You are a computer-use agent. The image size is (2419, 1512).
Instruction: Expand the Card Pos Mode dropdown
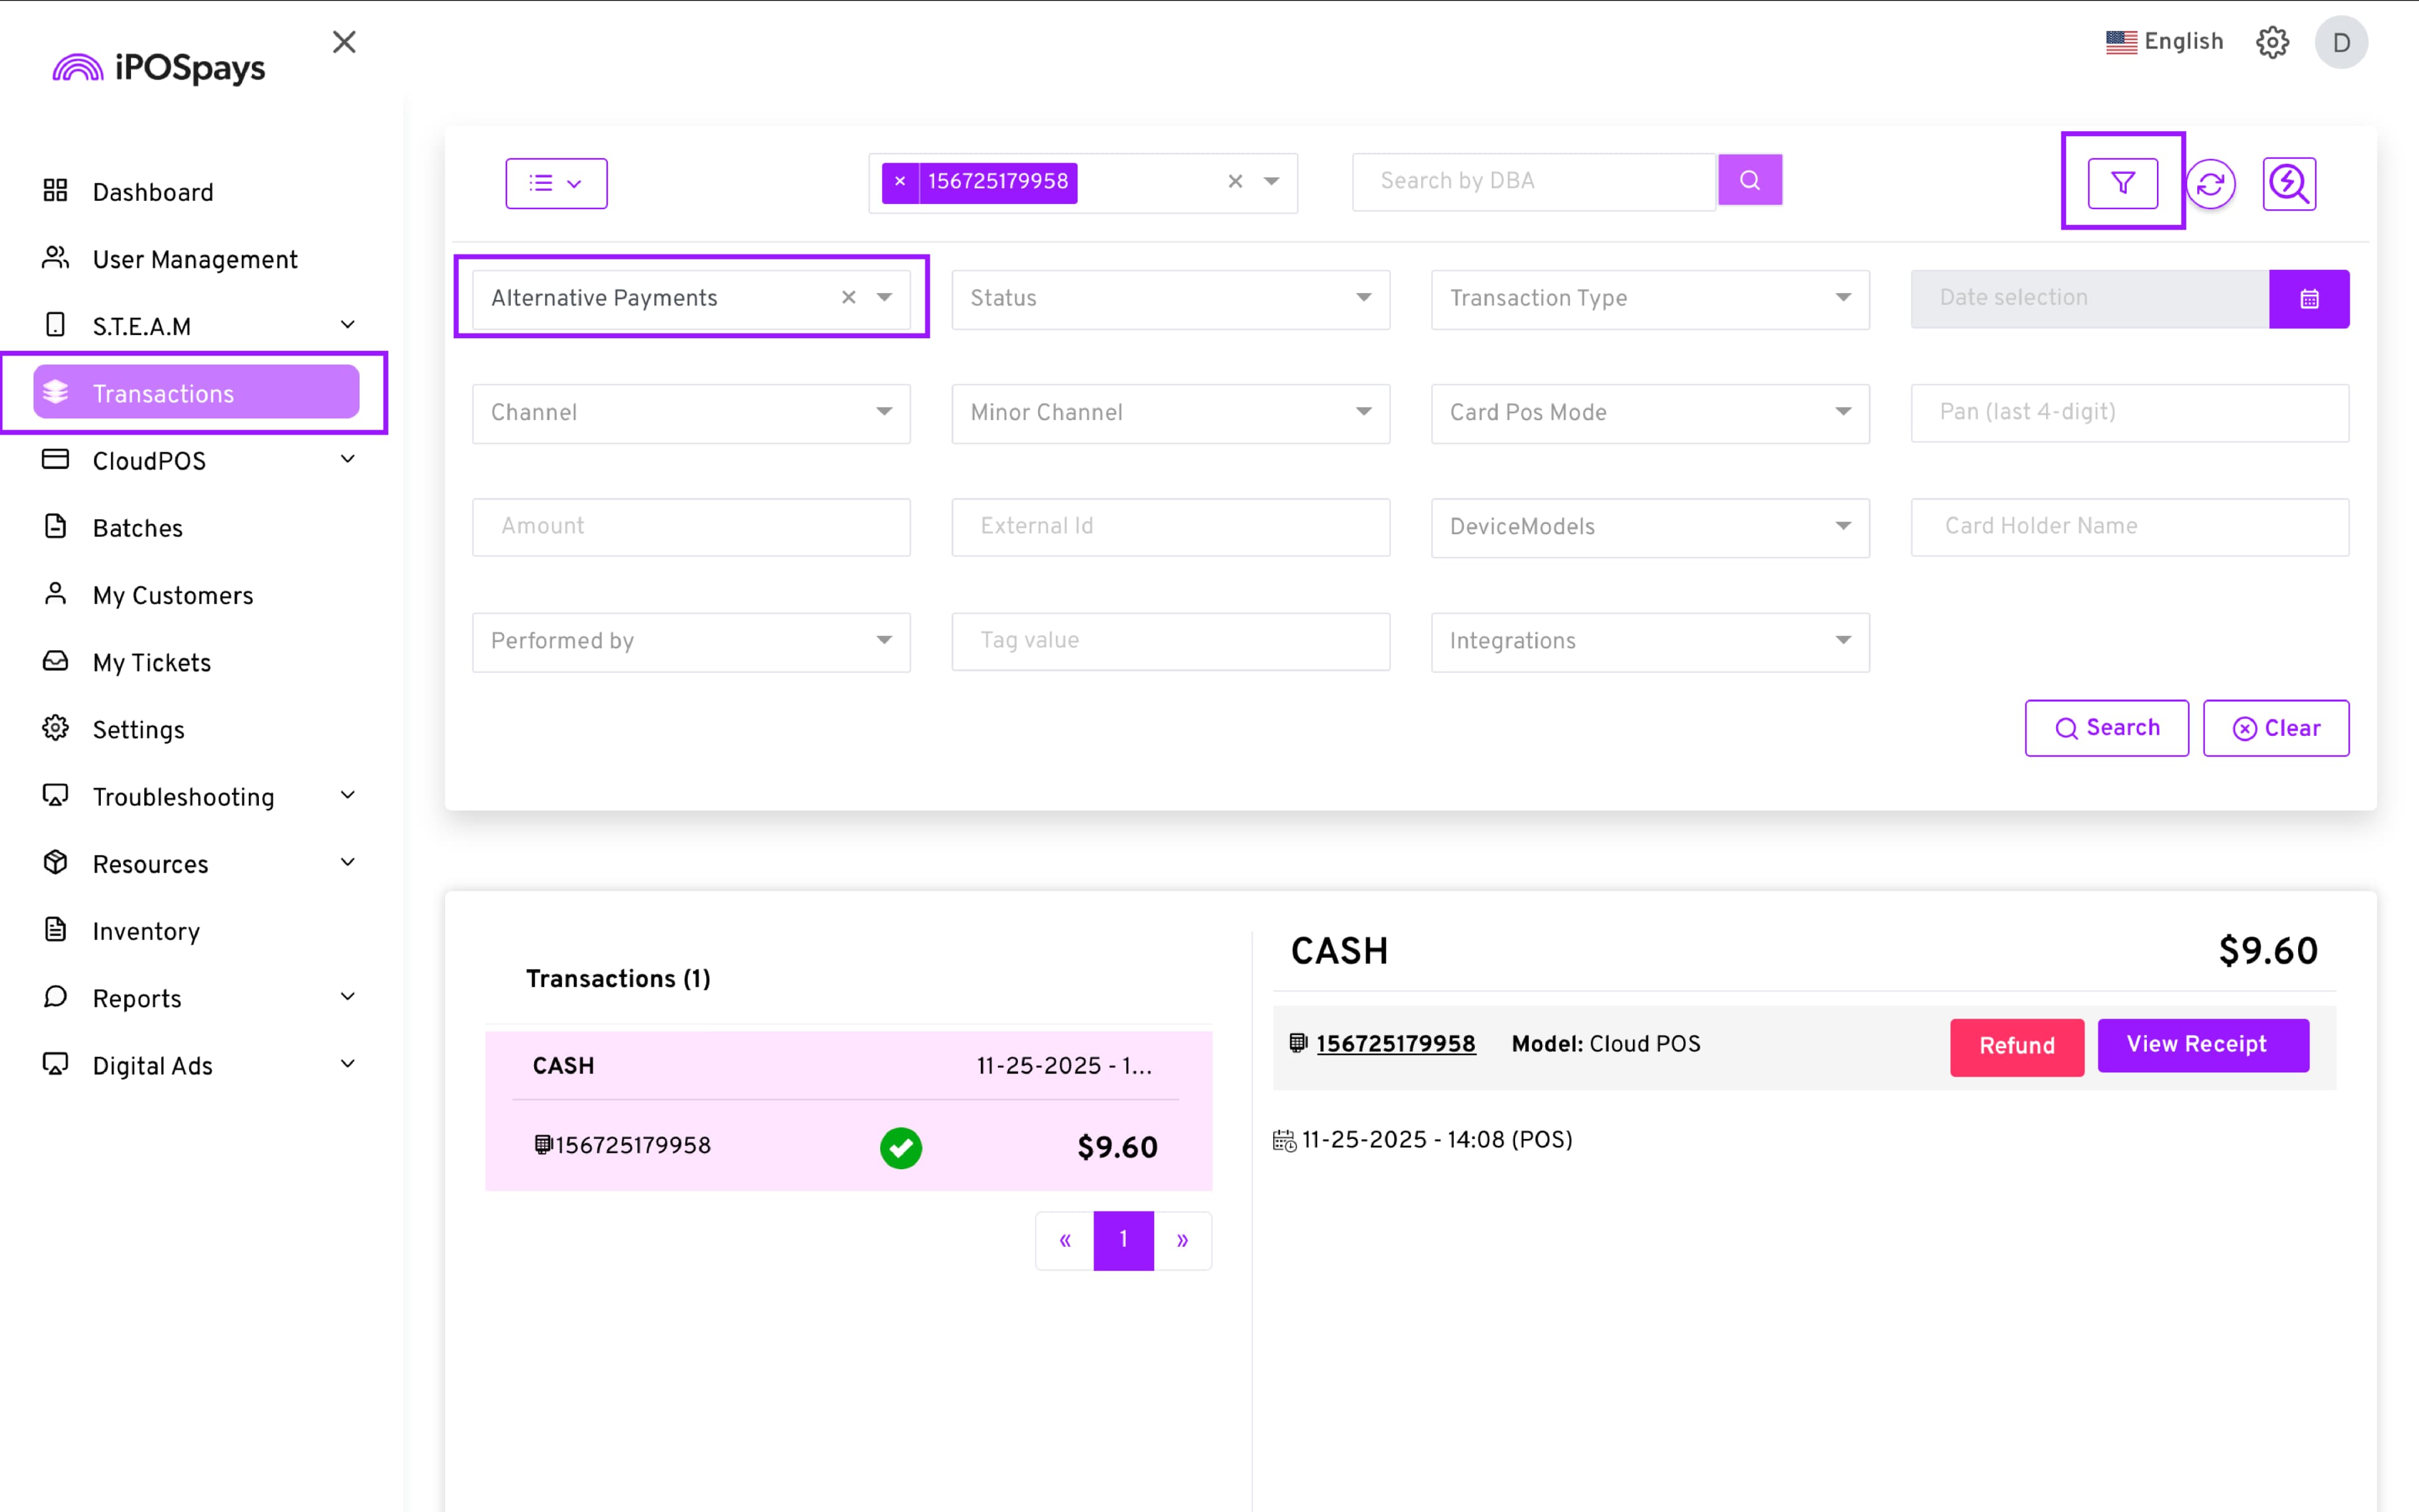click(1649, 413)
